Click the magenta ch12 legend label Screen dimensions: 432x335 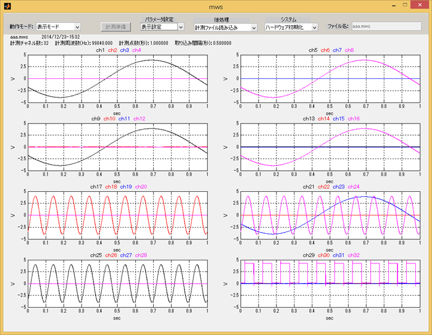tap(139, 118)
